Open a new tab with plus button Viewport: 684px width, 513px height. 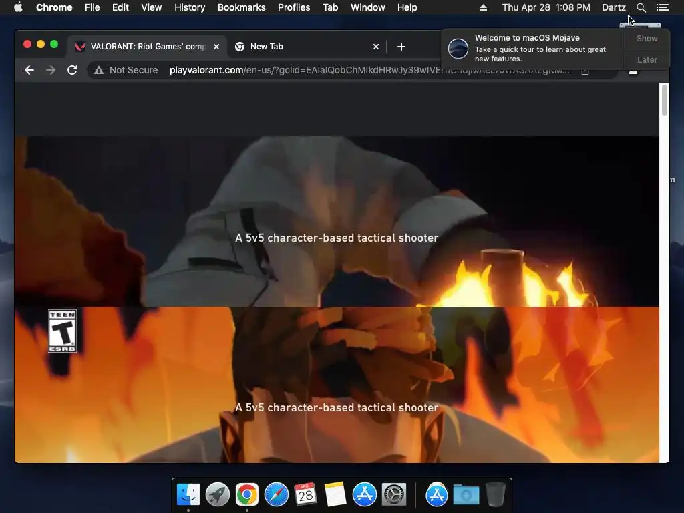pyautogui.click(x=401, y=47)
